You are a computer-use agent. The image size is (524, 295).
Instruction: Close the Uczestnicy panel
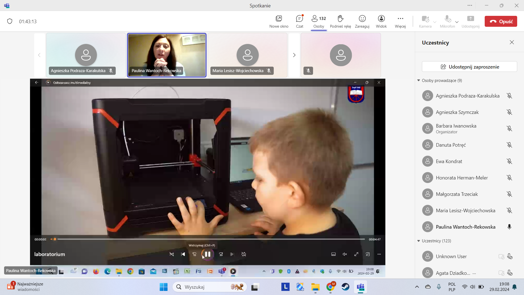[512, 42]
